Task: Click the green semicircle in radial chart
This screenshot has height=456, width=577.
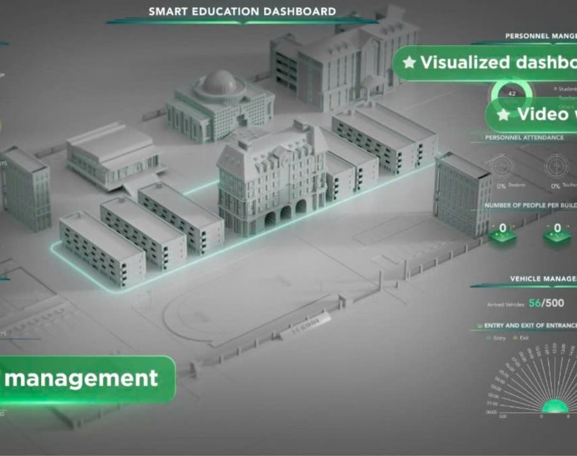Action: [554, 407]
